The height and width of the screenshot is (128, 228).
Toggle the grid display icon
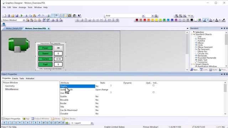tap(53, 16)
